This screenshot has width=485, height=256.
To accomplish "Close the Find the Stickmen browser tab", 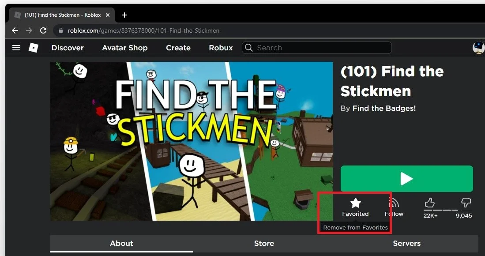I will (108, 15).
